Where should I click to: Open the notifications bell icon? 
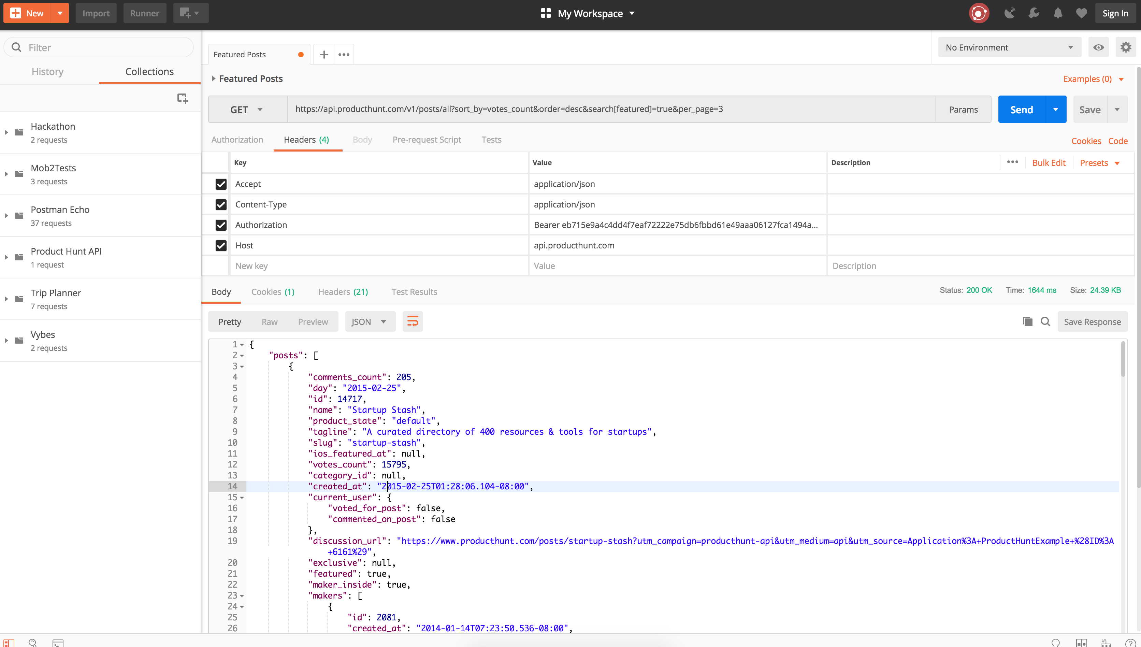[x=1058, y=13]
